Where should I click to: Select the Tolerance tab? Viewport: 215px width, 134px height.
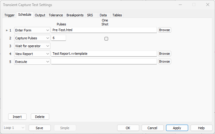(x=56, y=15)
